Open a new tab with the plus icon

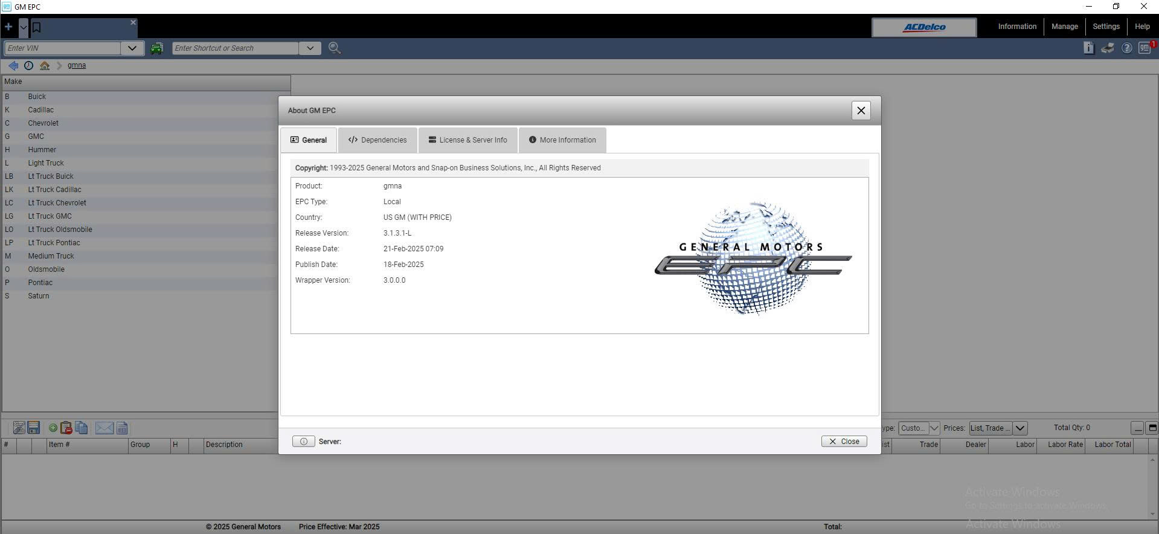(x=8, y=27)
